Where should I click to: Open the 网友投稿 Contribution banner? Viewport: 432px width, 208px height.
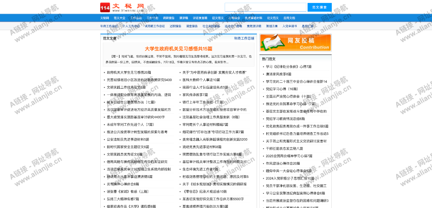[x=295, y=43]
